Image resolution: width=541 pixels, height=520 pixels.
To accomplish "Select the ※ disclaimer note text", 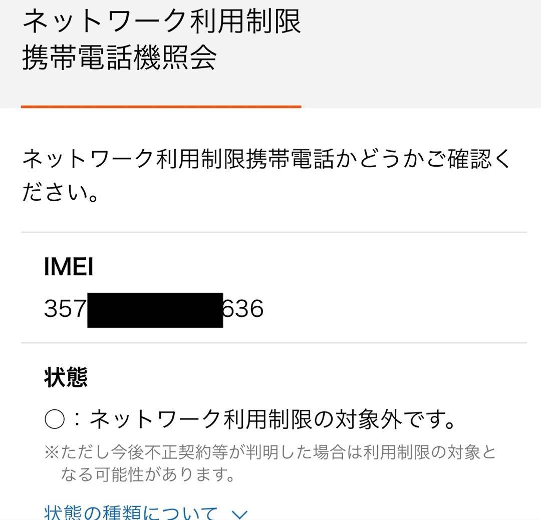I will click(x=265, y=462).
